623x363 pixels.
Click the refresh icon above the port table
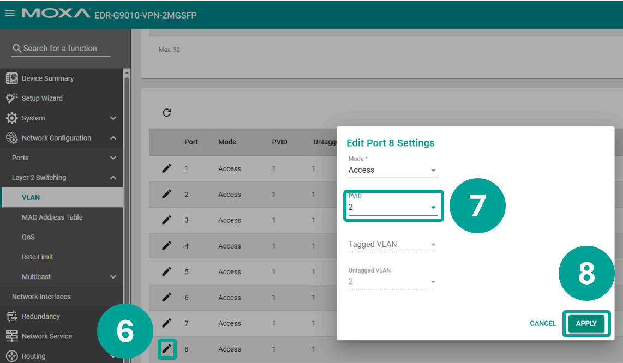(x=167, y=113)
